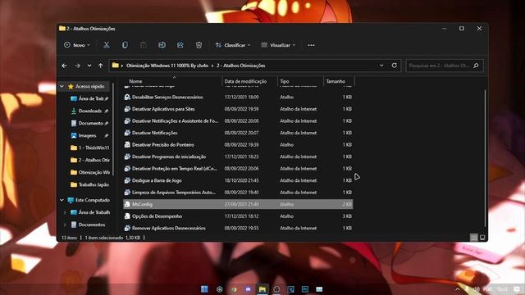Open Downloads in quick access
The image size is (525, 295).
click(x=89, y=111)
